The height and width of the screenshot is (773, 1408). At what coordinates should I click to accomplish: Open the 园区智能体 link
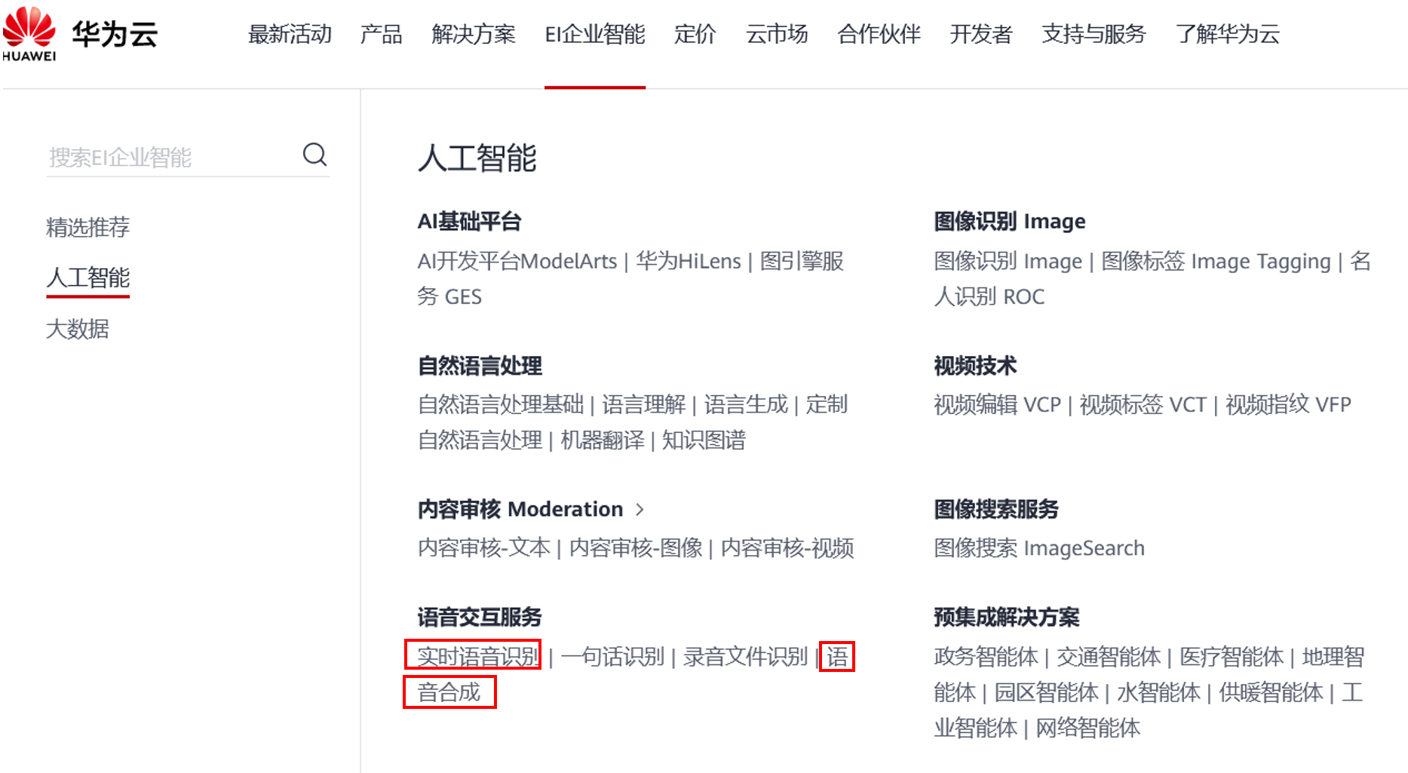tap(1046, 692)
